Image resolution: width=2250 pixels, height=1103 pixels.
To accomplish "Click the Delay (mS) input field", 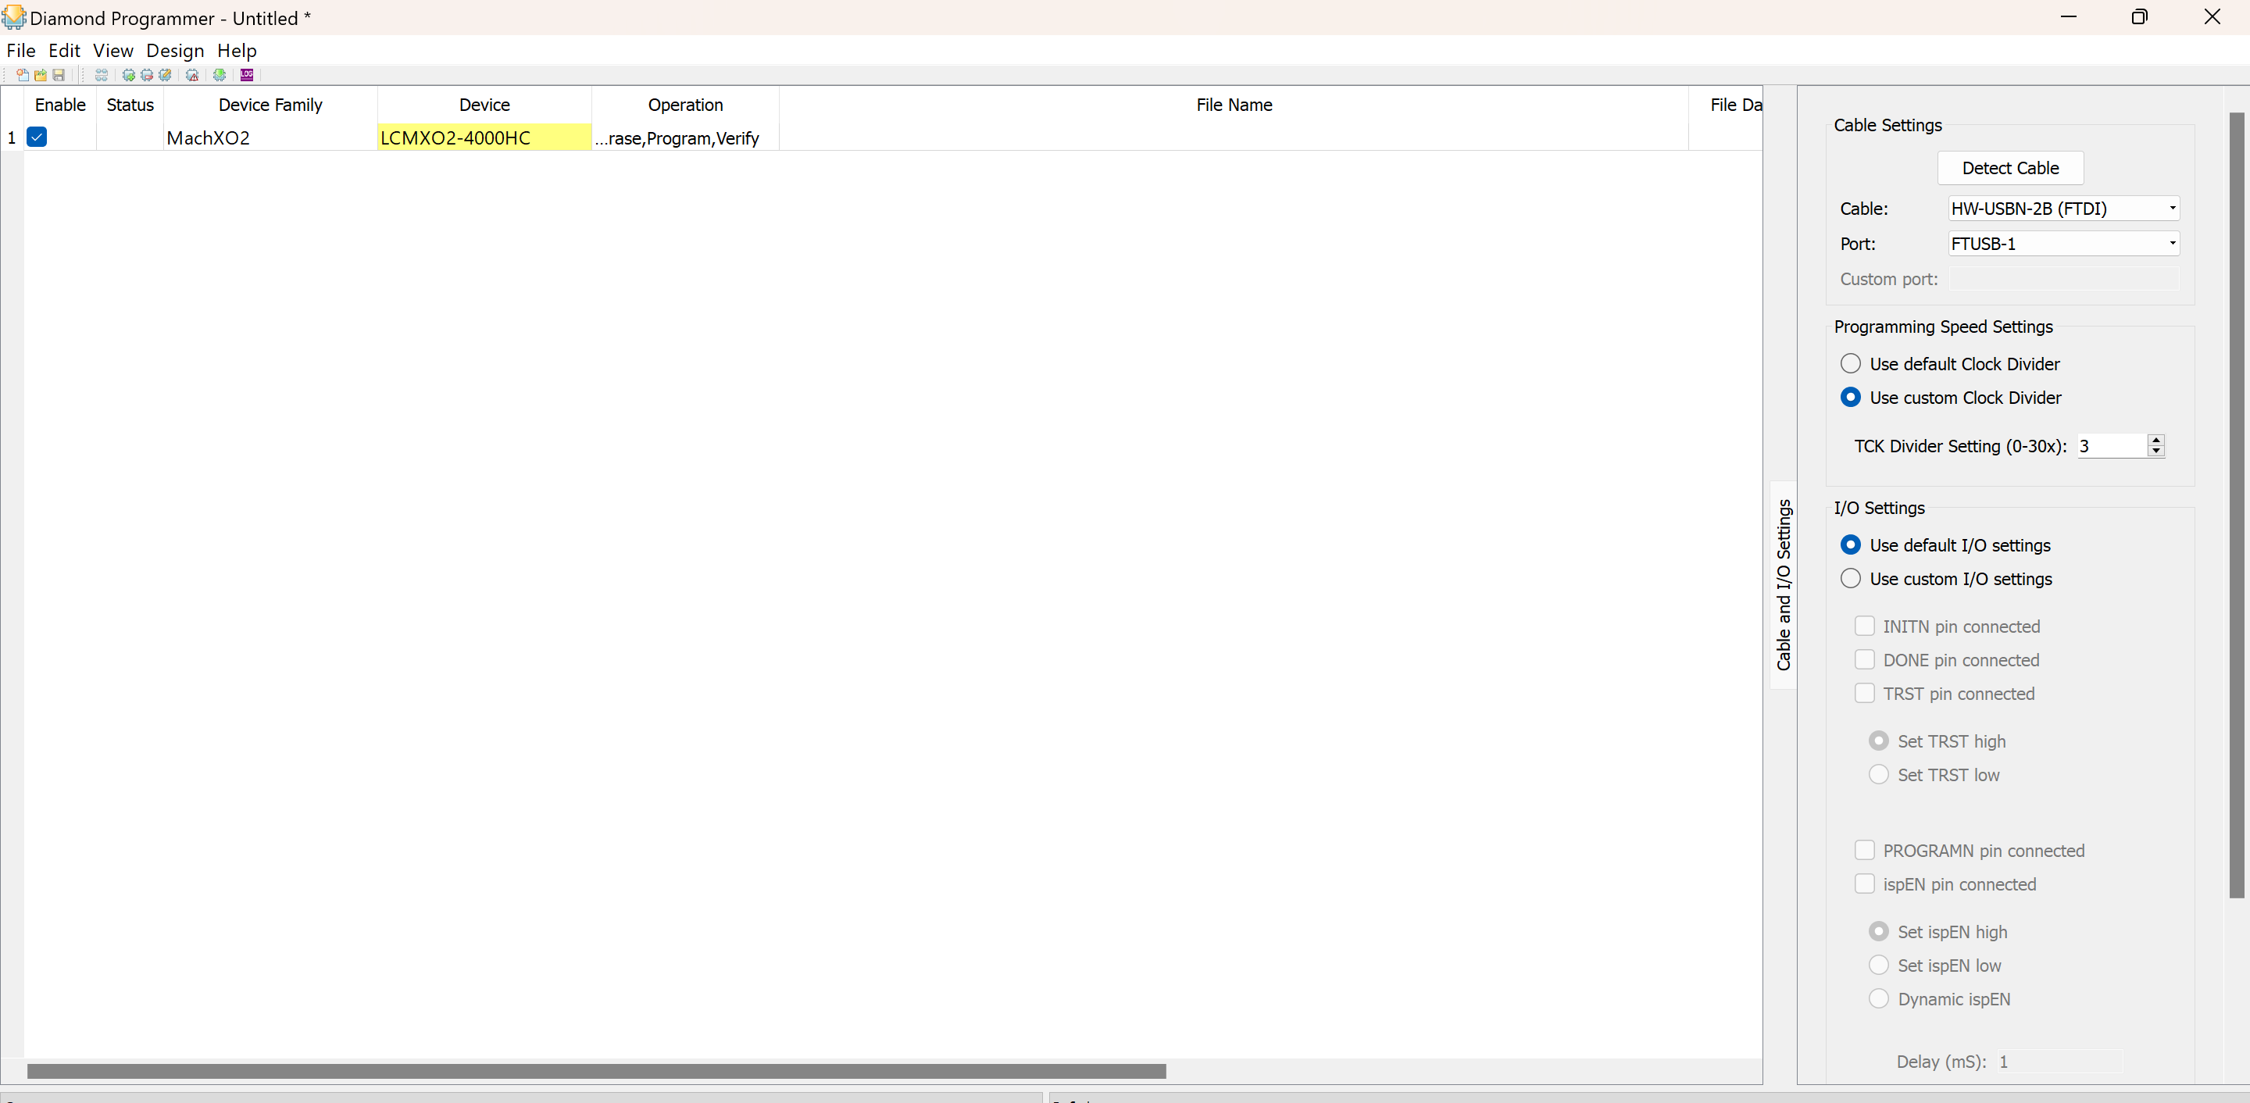I will point(2059,1061).
